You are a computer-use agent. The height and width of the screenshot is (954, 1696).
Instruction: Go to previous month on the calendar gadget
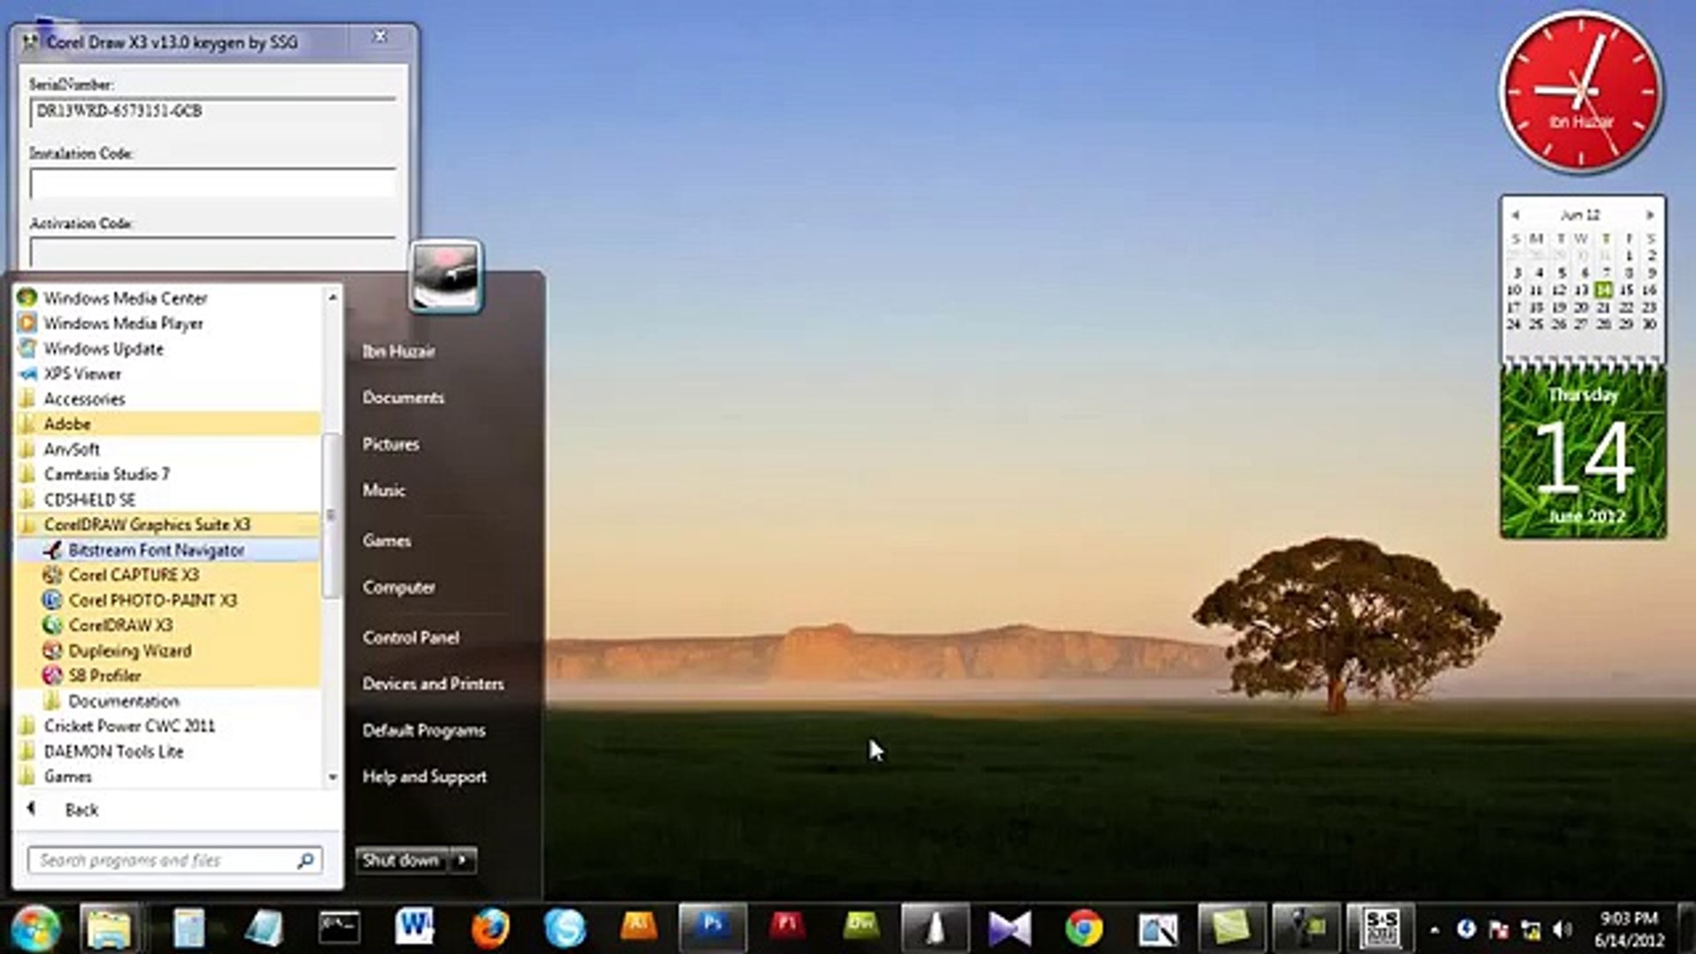click(1517, 214)
